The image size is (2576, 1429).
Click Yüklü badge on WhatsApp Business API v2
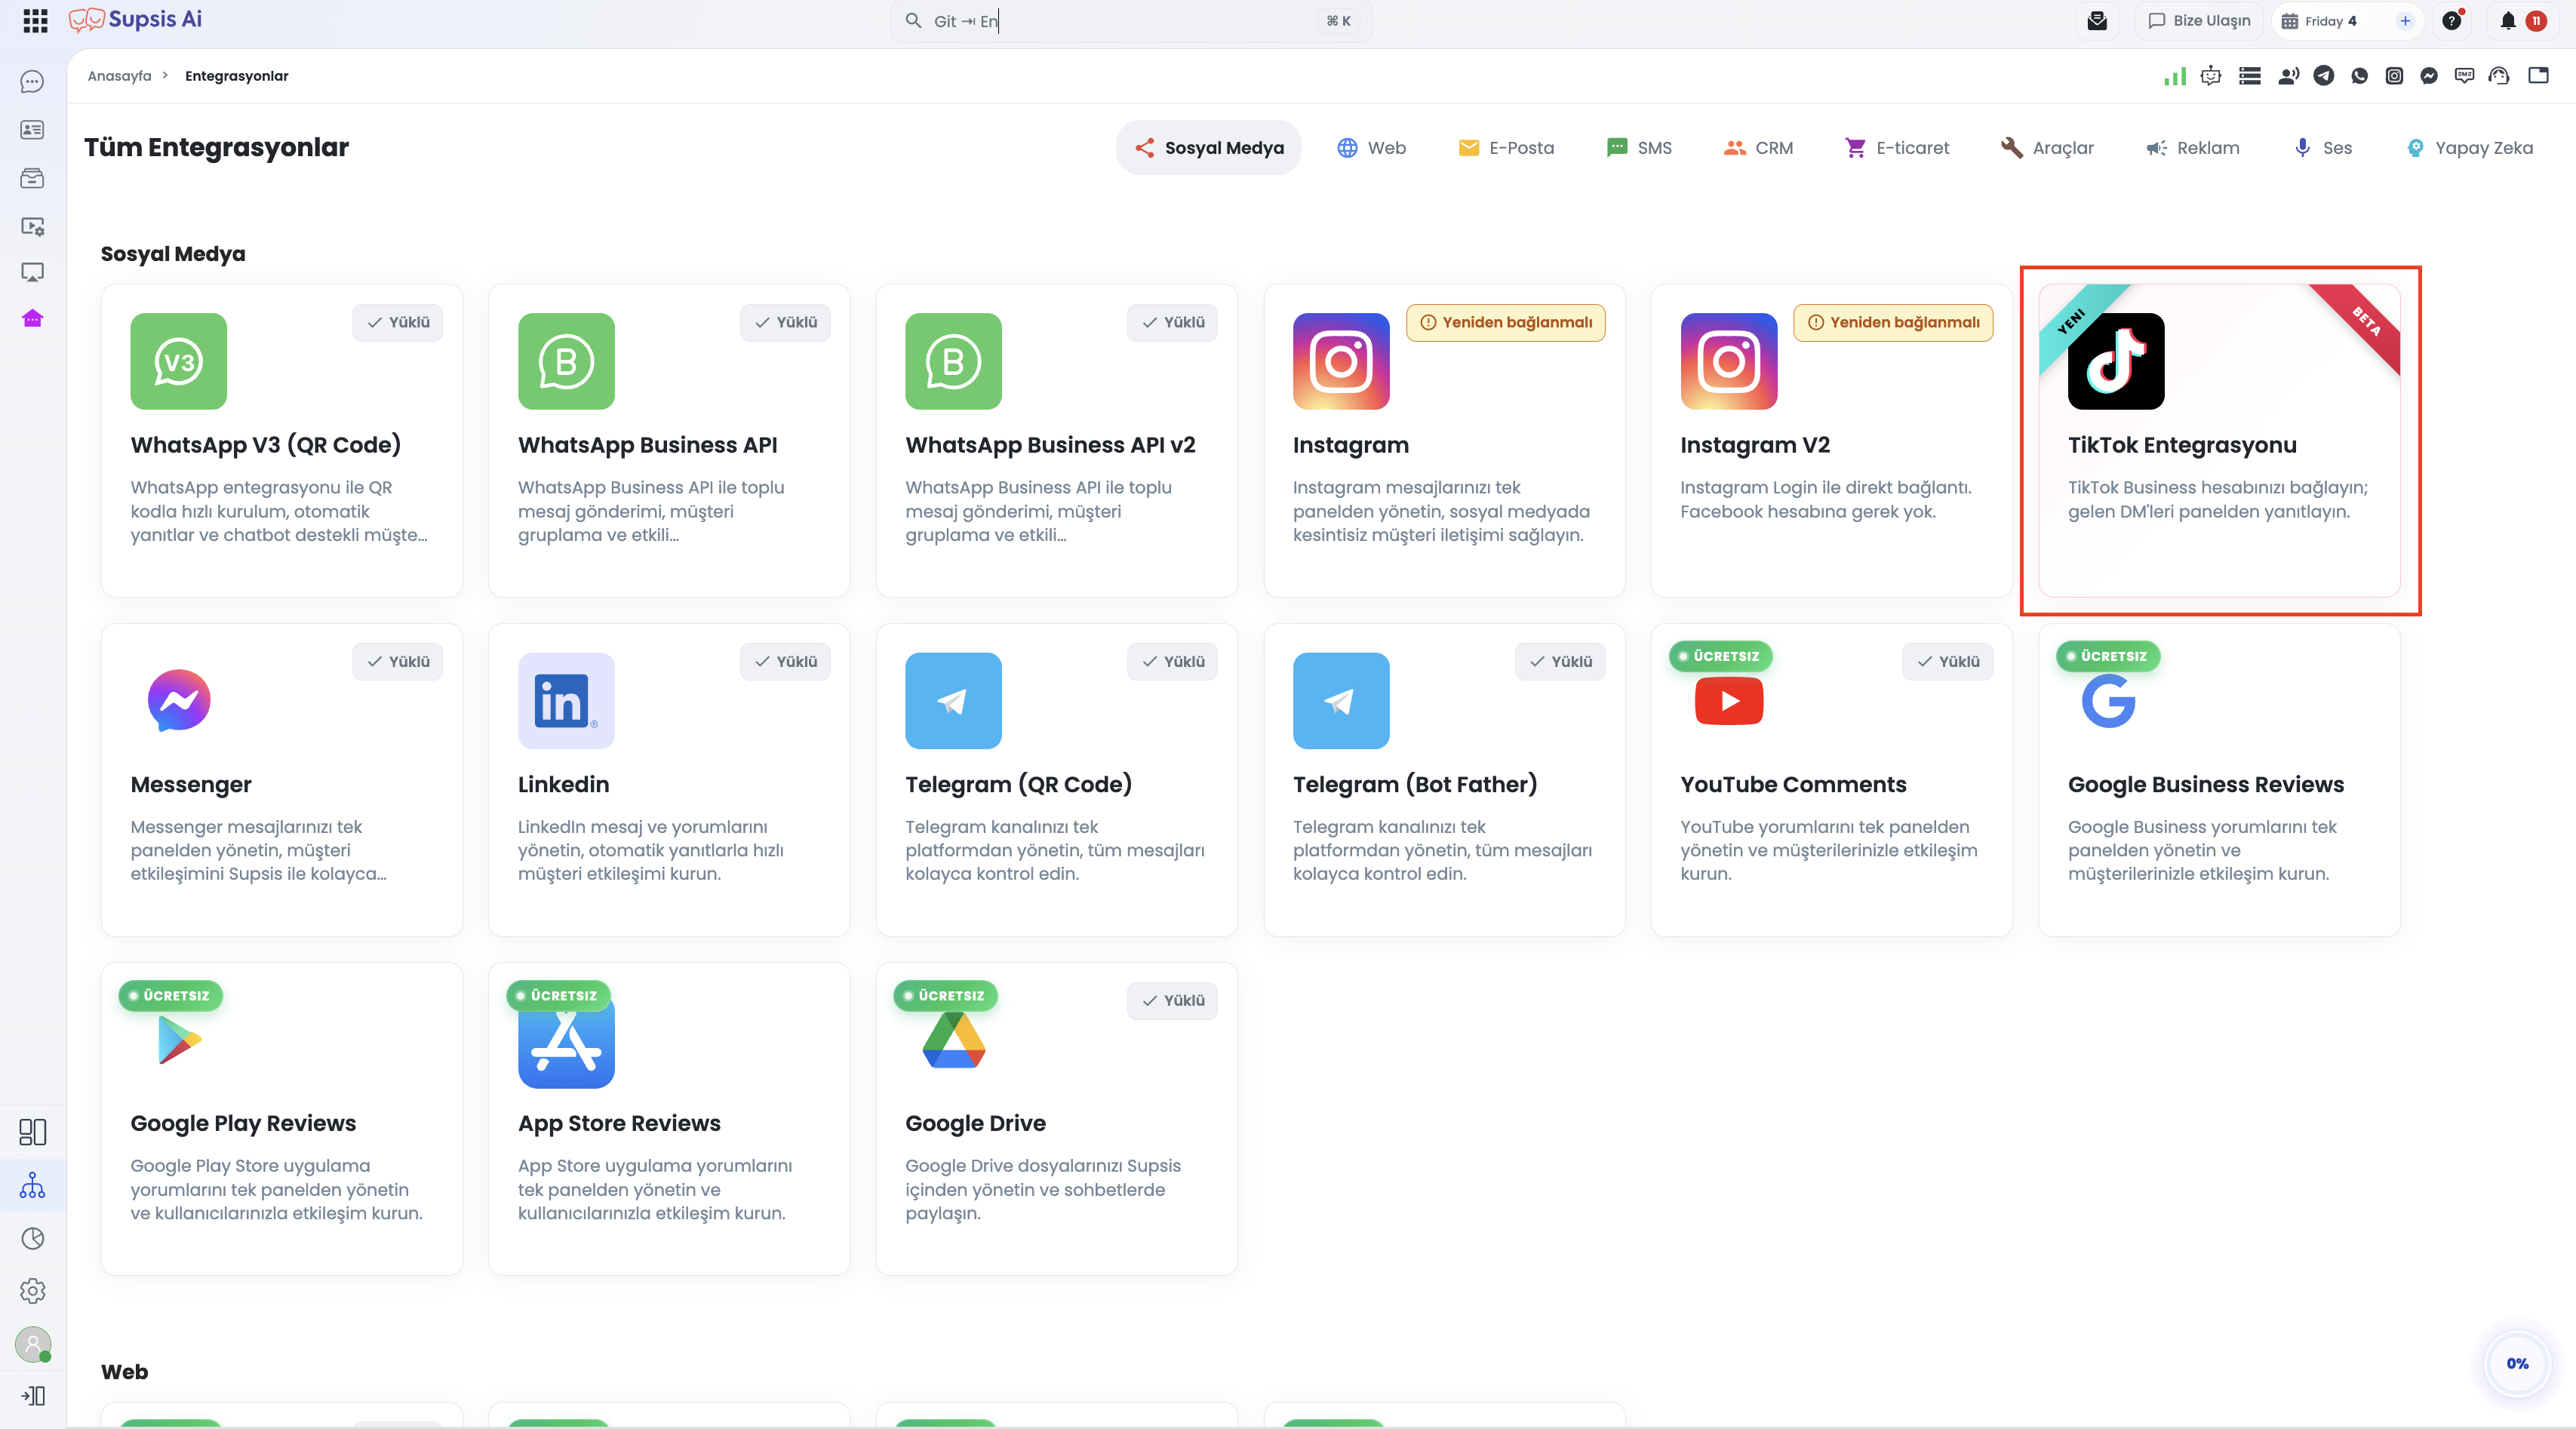(1172, 322)
